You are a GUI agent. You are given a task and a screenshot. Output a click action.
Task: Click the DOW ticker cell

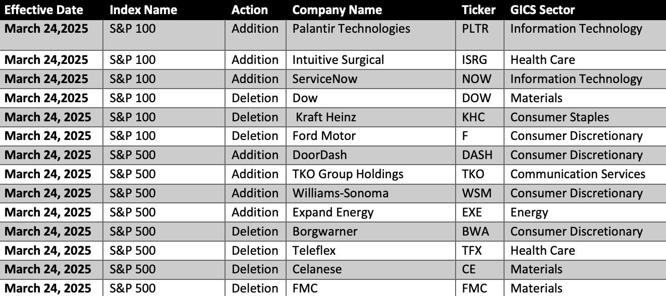point(479,98)
